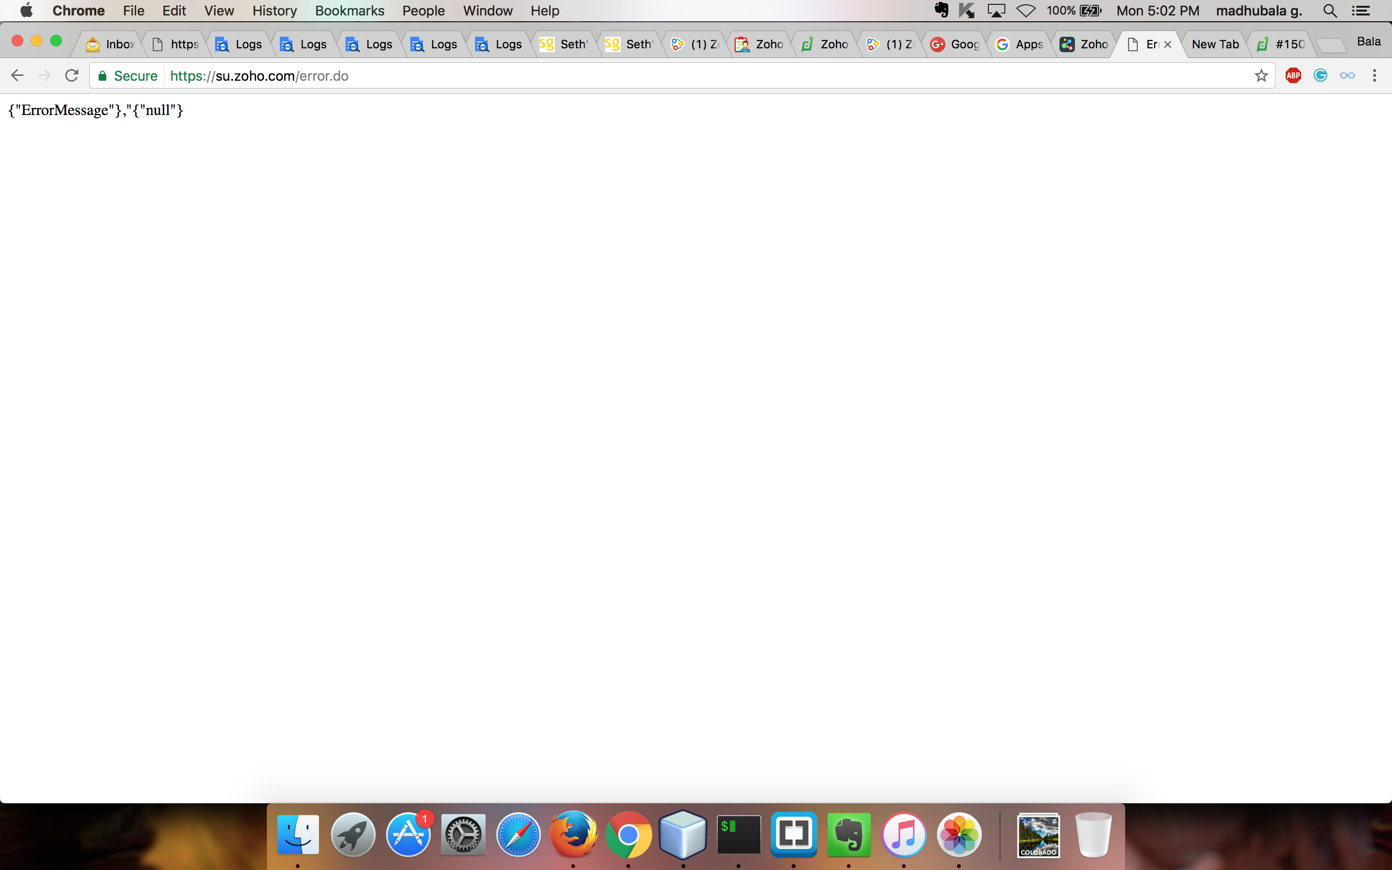
Task: Open Finder from the Dock
Action: (x=298, y=834)
